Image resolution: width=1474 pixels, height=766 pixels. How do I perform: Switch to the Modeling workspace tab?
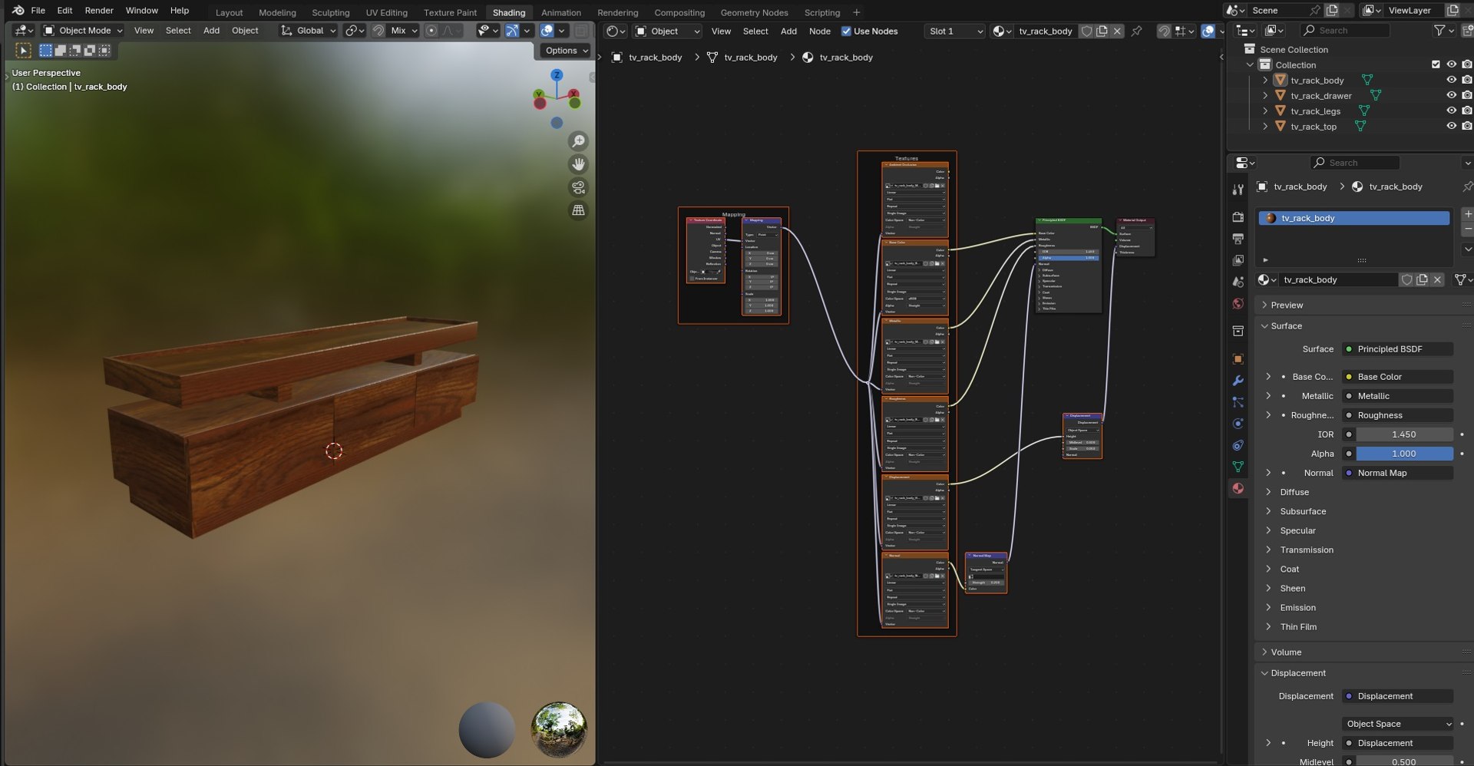[277, 12]
